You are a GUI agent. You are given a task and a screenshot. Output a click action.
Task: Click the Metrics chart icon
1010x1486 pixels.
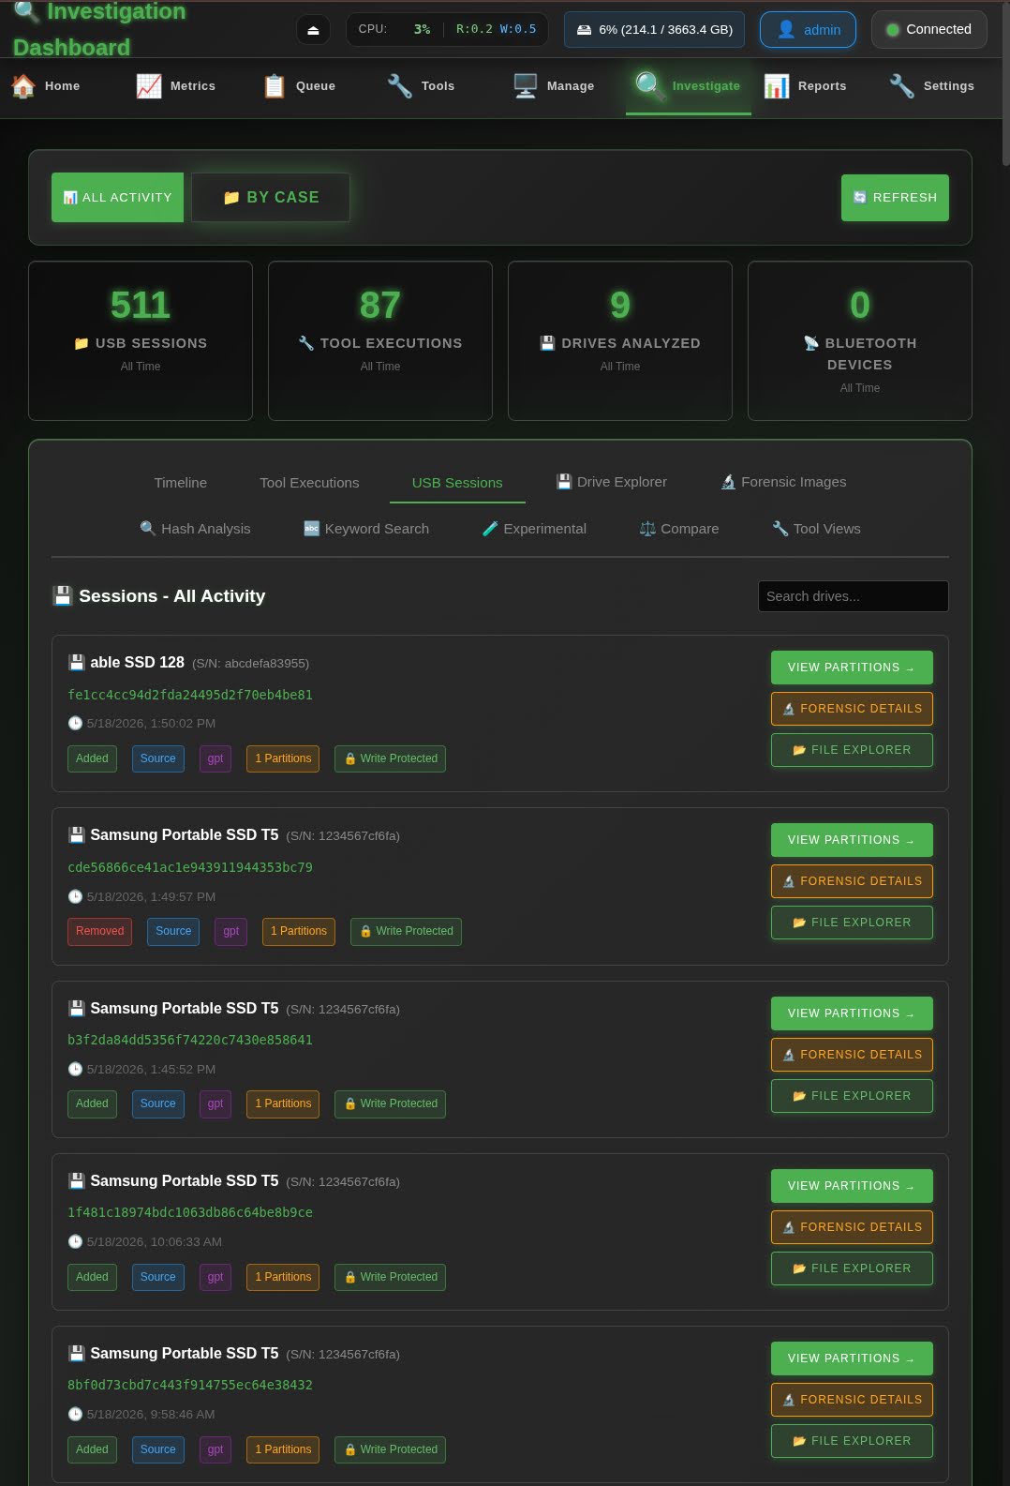click(149, 86)
